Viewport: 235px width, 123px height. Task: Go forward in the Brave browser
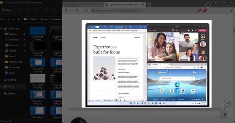coord(72,10)
